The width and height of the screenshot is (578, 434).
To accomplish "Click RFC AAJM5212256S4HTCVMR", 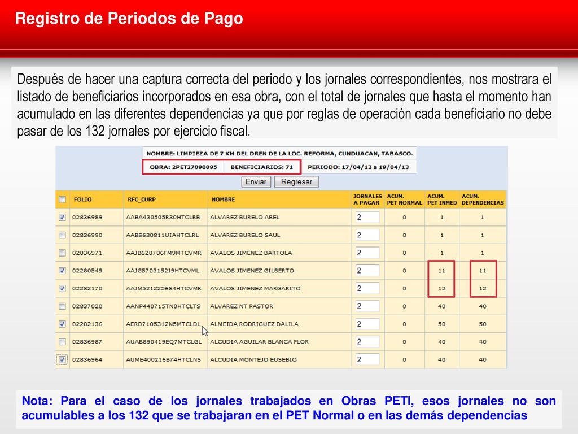I will point(164,288).
